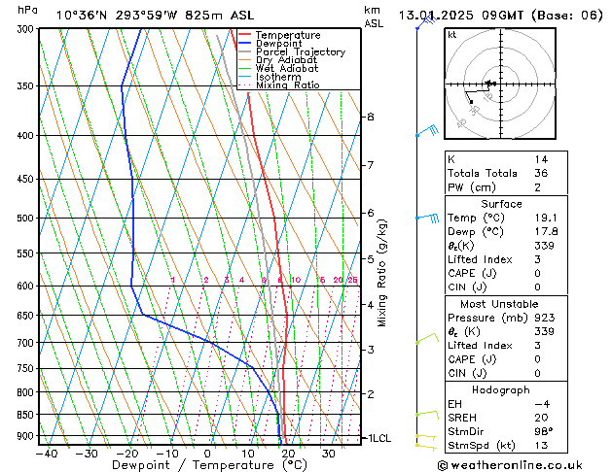This screenshot has width=612, height=472.
Task: Click the -40 temperature axis tick
Action: pos(47,455)
